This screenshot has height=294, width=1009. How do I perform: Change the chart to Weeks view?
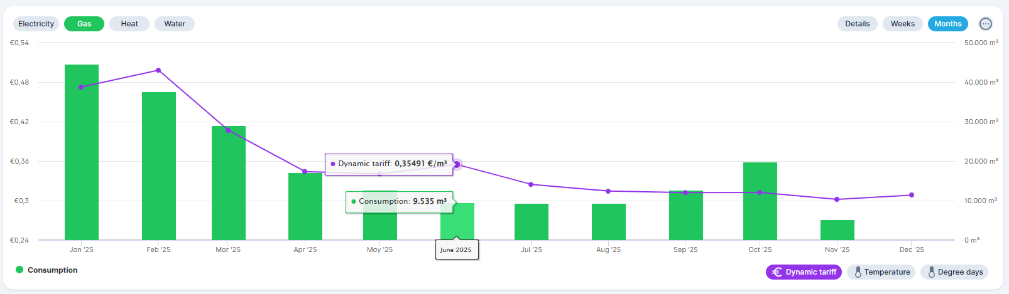point(902,24)
